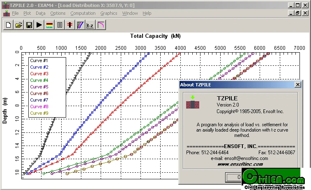The width and height of the screenshot is (311, 190).
Task: Click the ensoft@ensoftinc.com e-mail address
Action: click(246, 158)
